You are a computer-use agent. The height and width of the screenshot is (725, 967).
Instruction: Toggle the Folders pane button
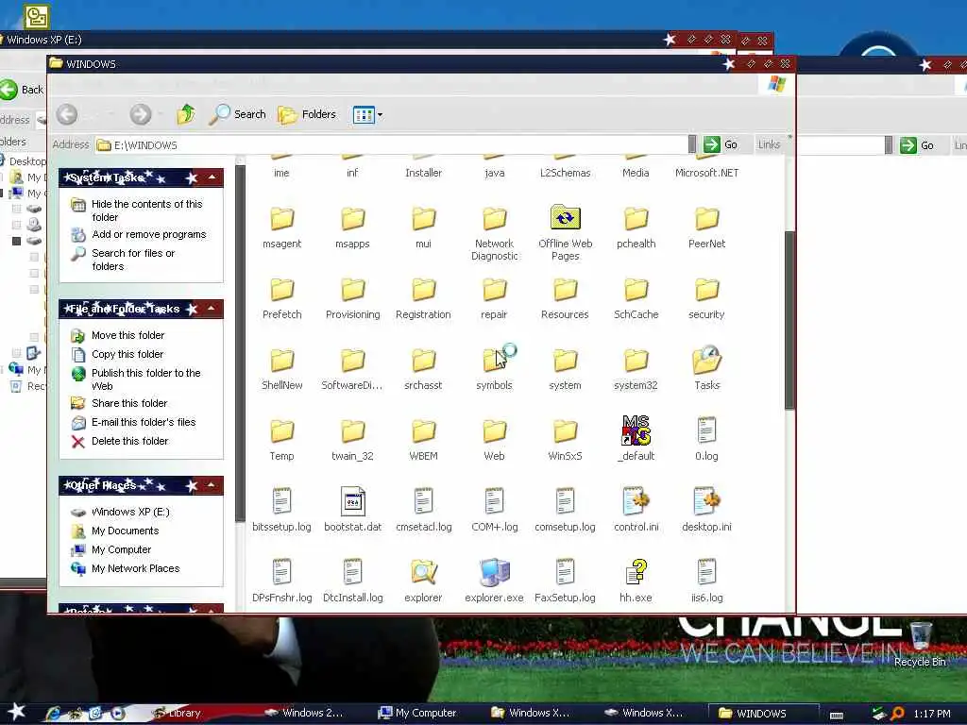307,114
